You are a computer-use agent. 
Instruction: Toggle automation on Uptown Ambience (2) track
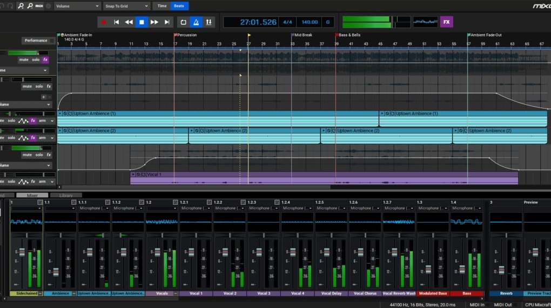coord(23,138)
